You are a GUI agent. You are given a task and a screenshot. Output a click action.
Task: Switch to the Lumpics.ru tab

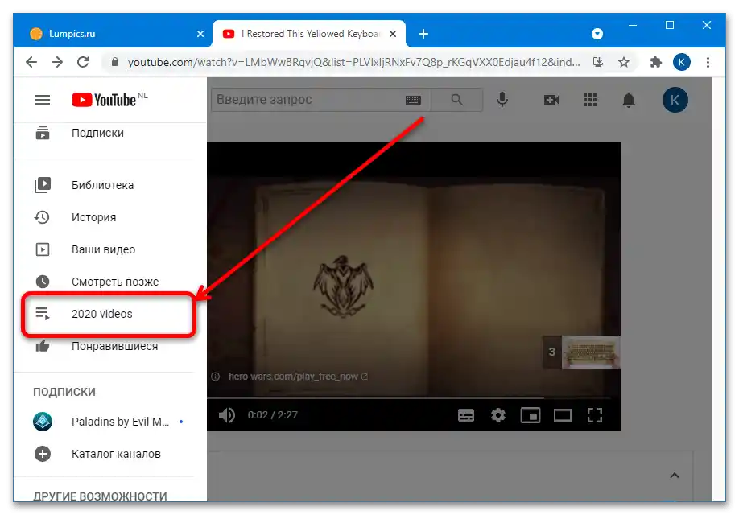(x=112, y=34)
